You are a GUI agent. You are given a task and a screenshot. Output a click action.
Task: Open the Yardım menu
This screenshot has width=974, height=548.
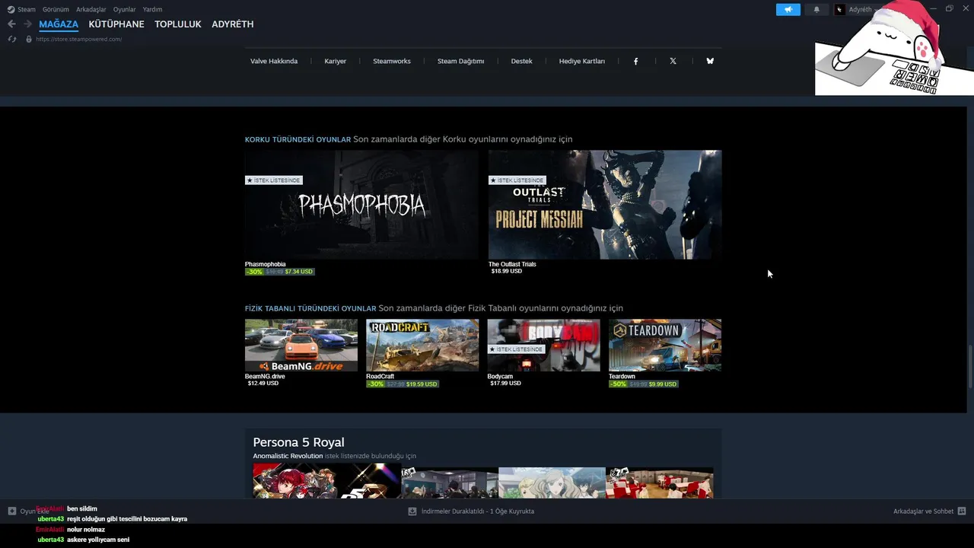coord(152,9)
